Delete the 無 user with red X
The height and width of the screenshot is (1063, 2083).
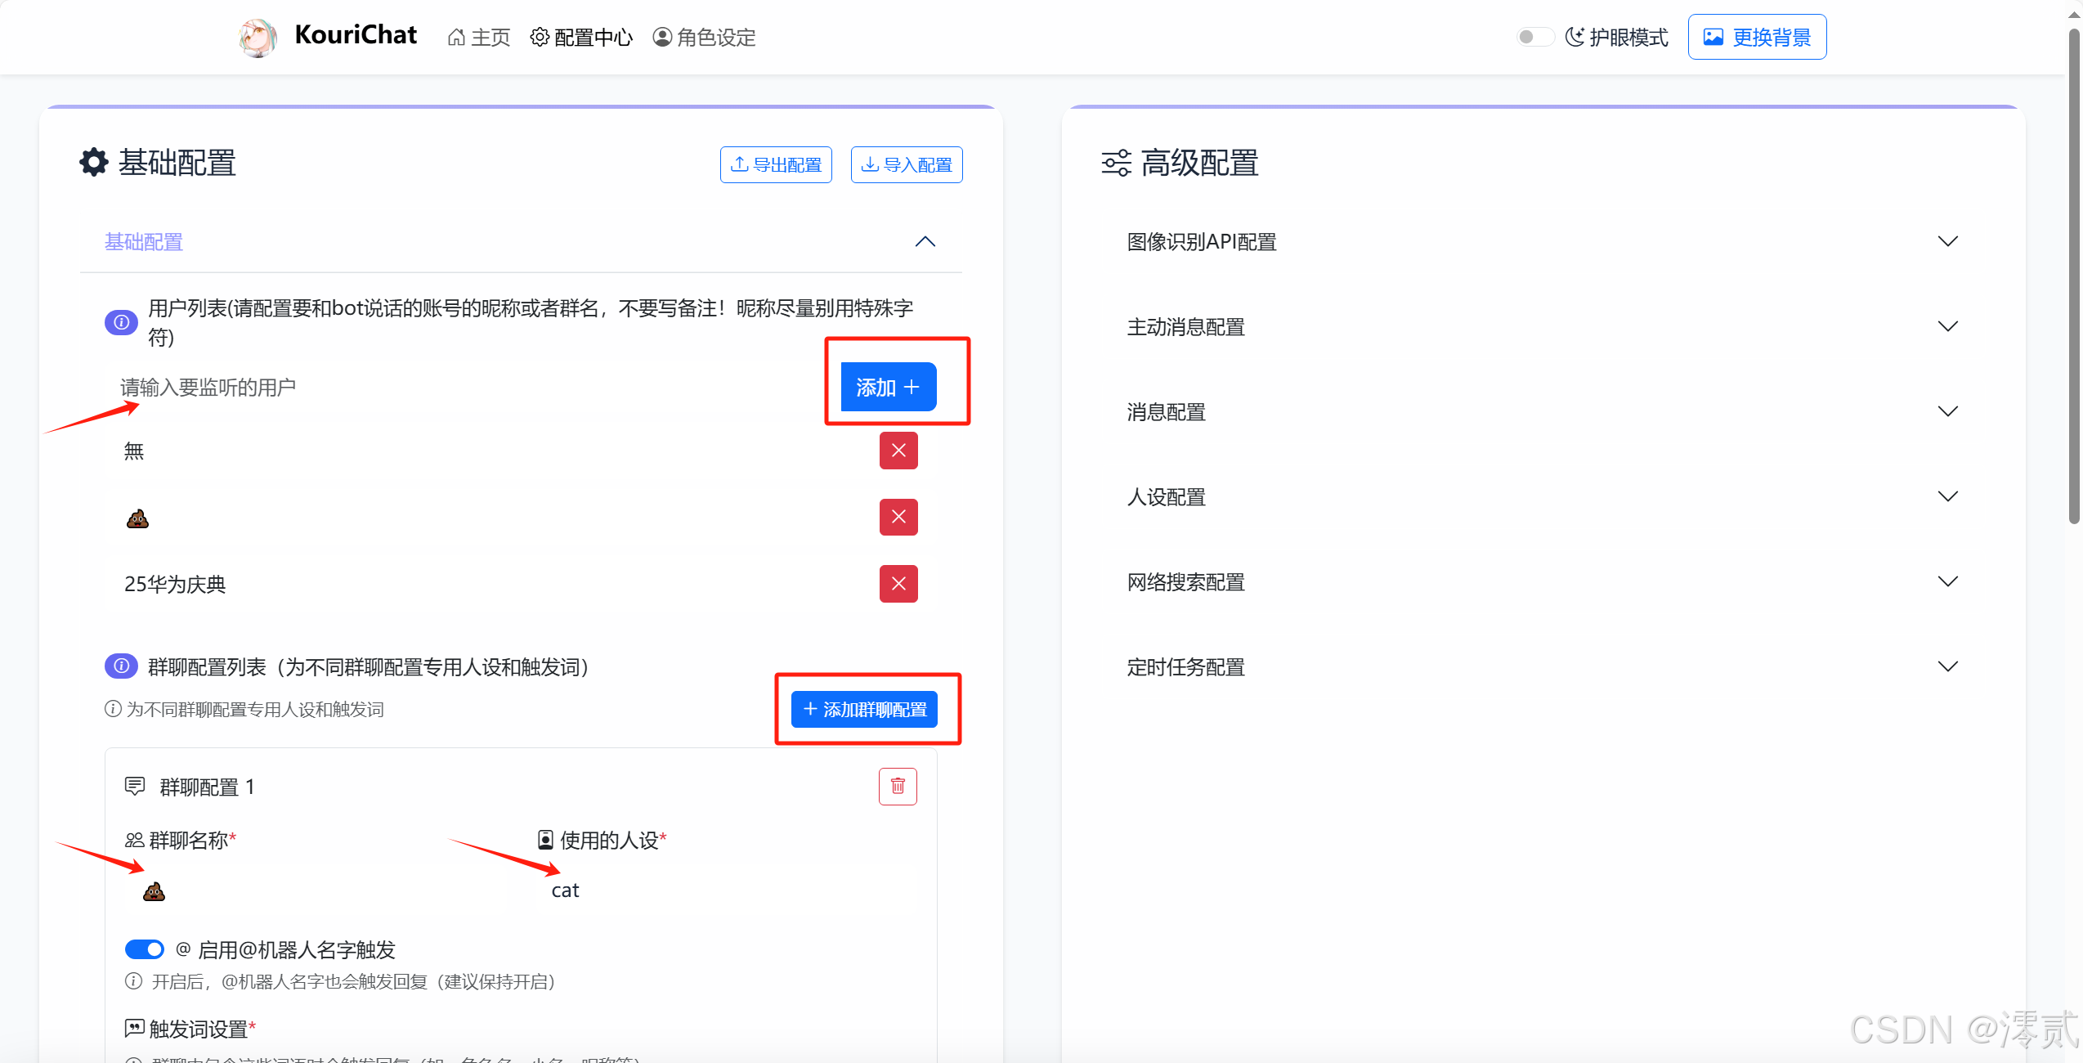point(898,451)
